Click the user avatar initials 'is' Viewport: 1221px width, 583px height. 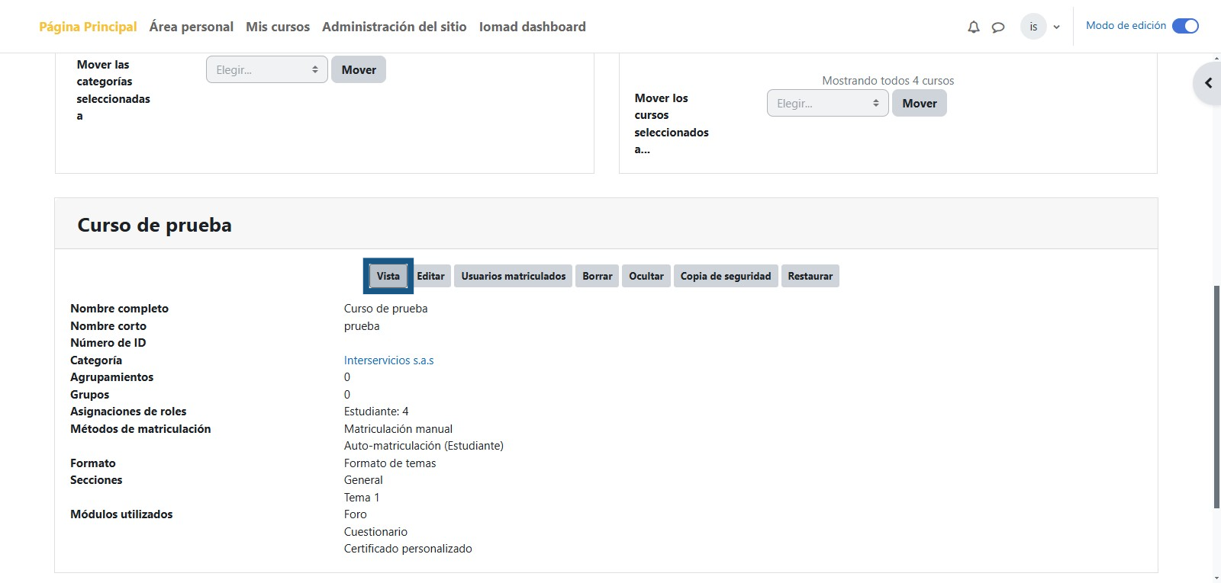coord(1033,27)
